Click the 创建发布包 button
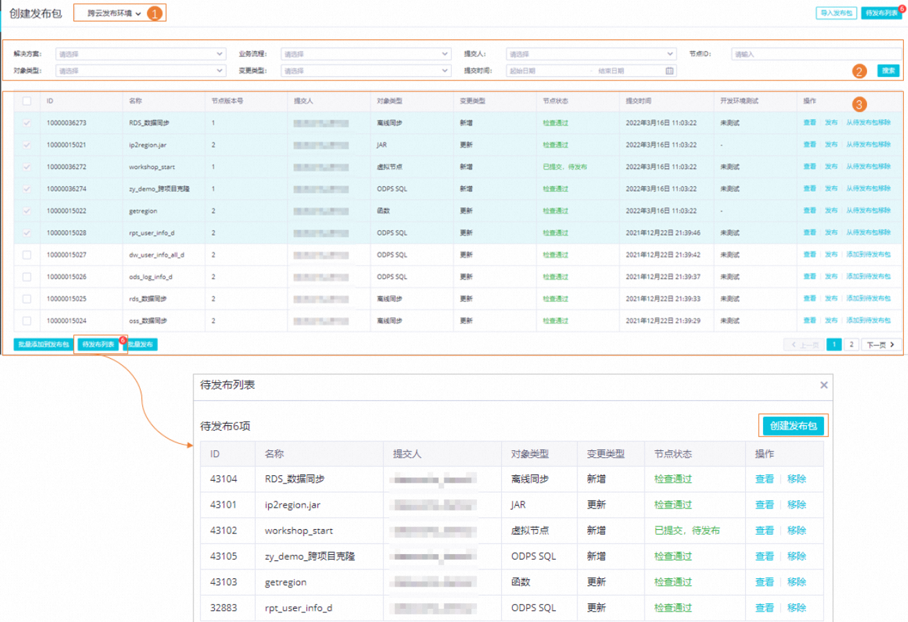This screenshot has height=622, width=908. (x=793, y=426)
